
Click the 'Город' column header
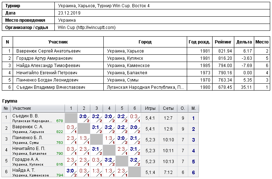click(x=145, y=42)
